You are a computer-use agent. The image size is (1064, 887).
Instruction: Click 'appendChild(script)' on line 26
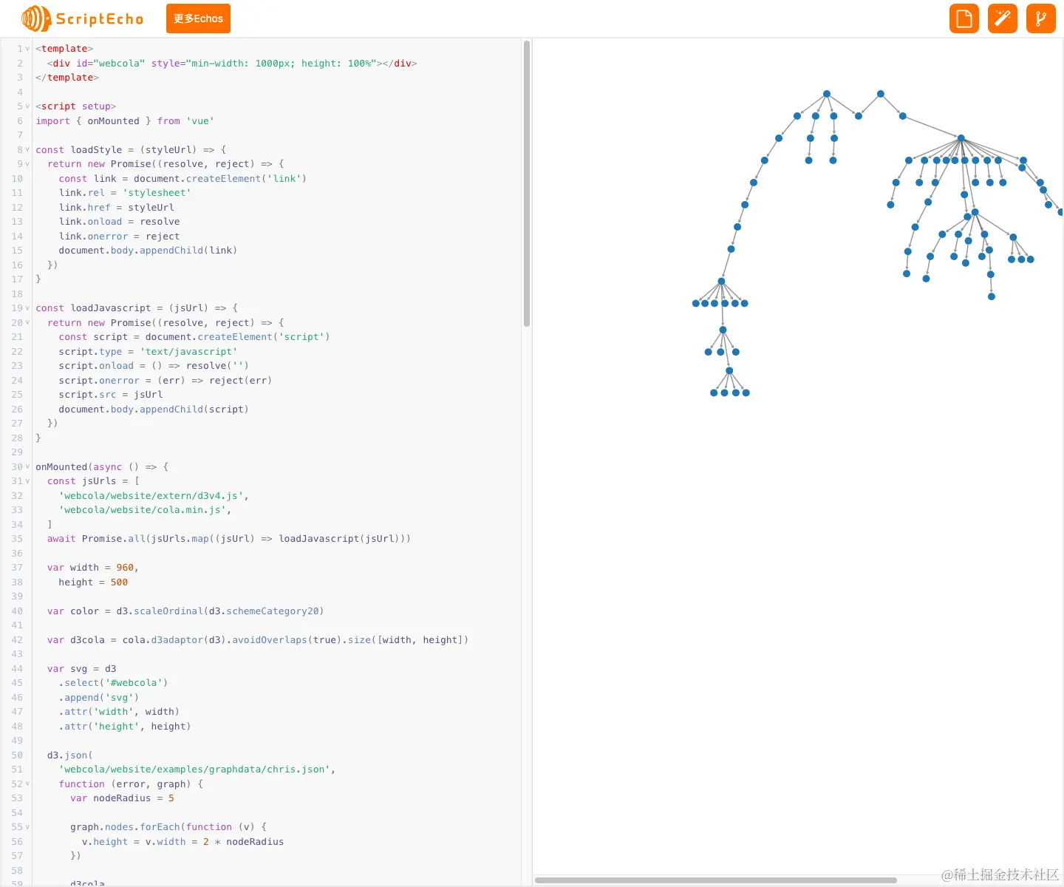click(194, 409)
